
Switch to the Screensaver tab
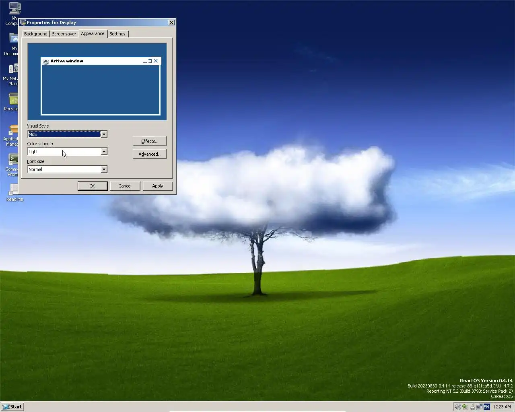64,34
